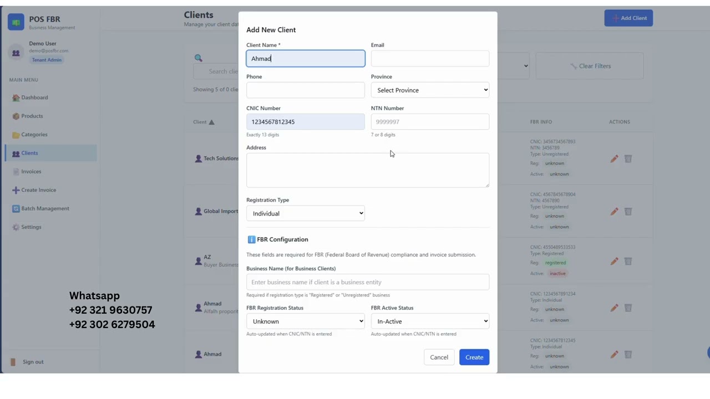710x399 pixels.
Task: Click the search magnifier icon
Action: (x=198, y=58)
